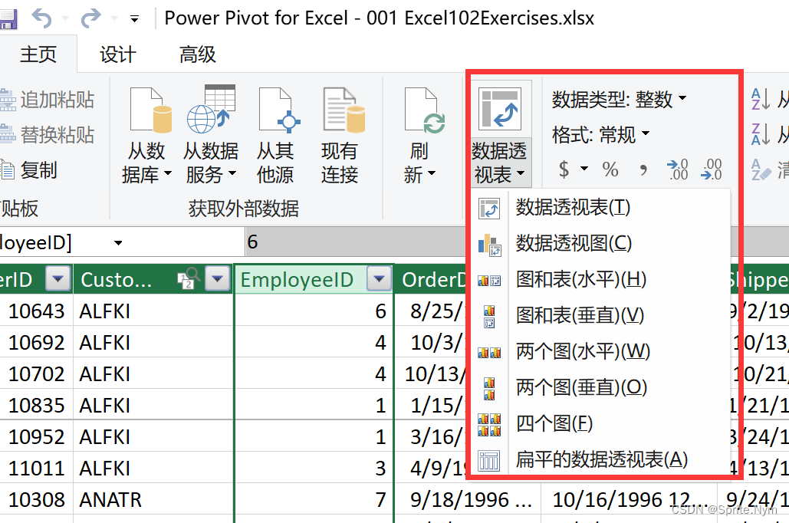Screen dimensions: 789x523
Task: Choose 两个图(垂直)(O) from the menu
Action: click(600, 387)
